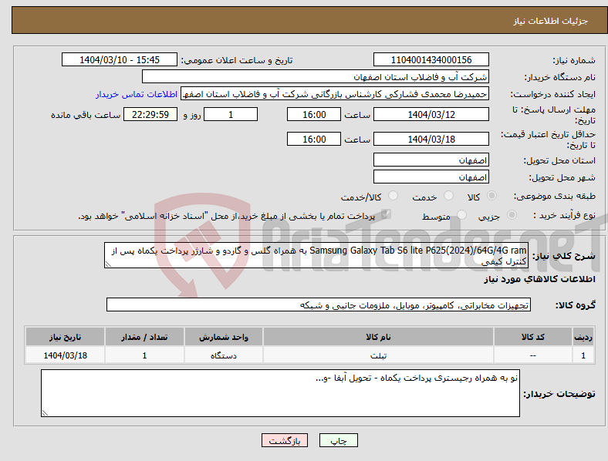Image resolution: width=608 pixels, height=461 pixels.
Task: Click the مهلت ارسال پاسخ label
Action: pos(554,115)
